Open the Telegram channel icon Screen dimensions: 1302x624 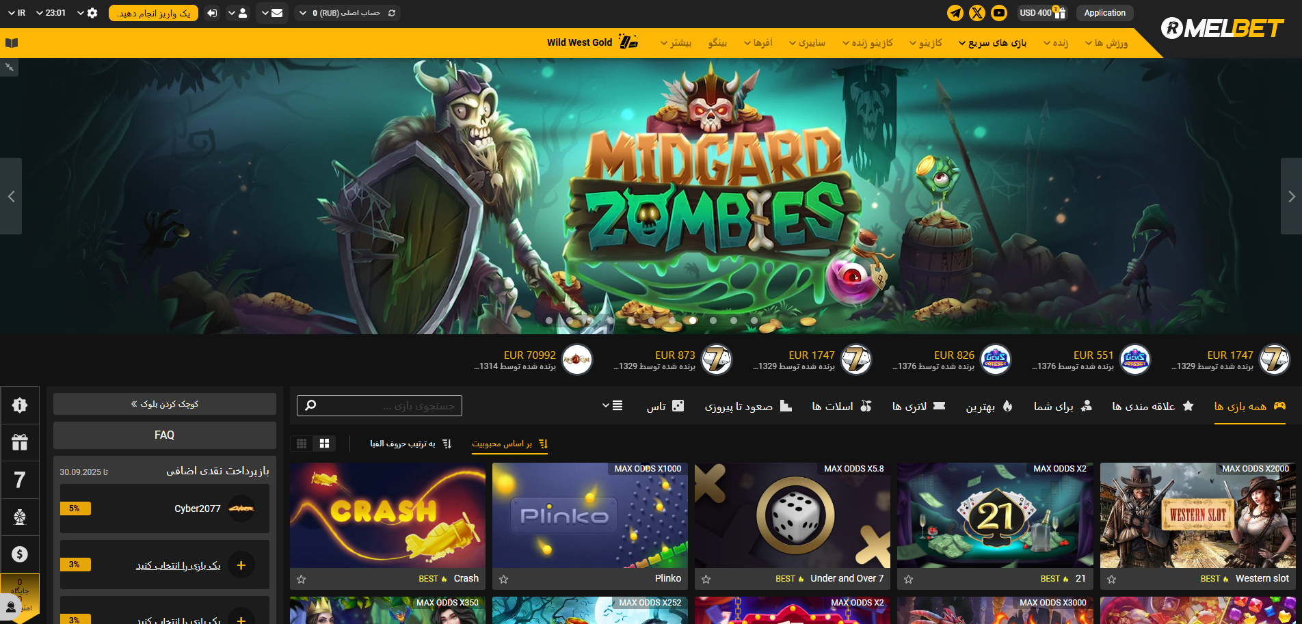955,13
